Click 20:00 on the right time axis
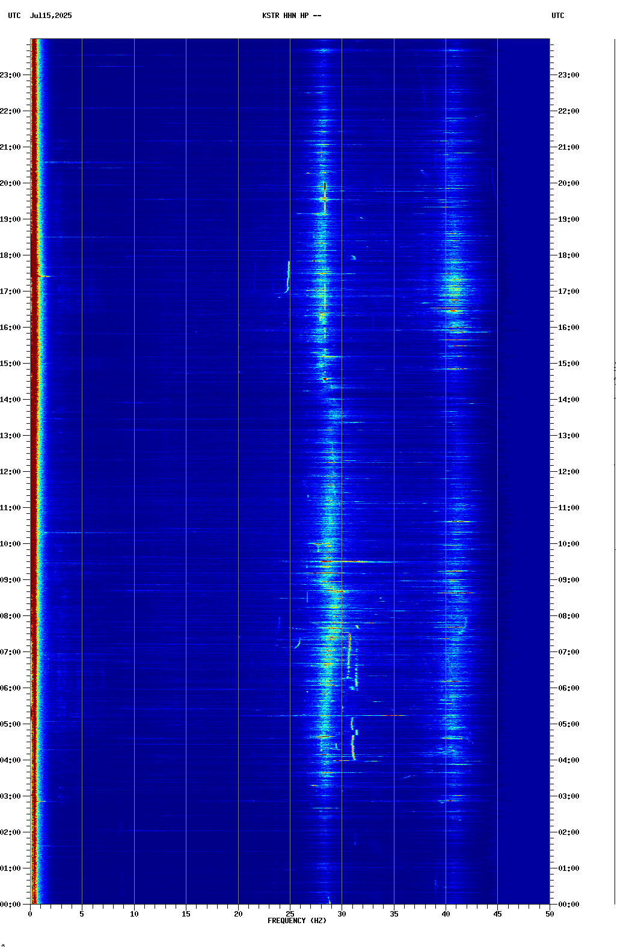Image resolution: width=641 pixels, height=952 pixels. pyautogui.click(x=569, y=183)
